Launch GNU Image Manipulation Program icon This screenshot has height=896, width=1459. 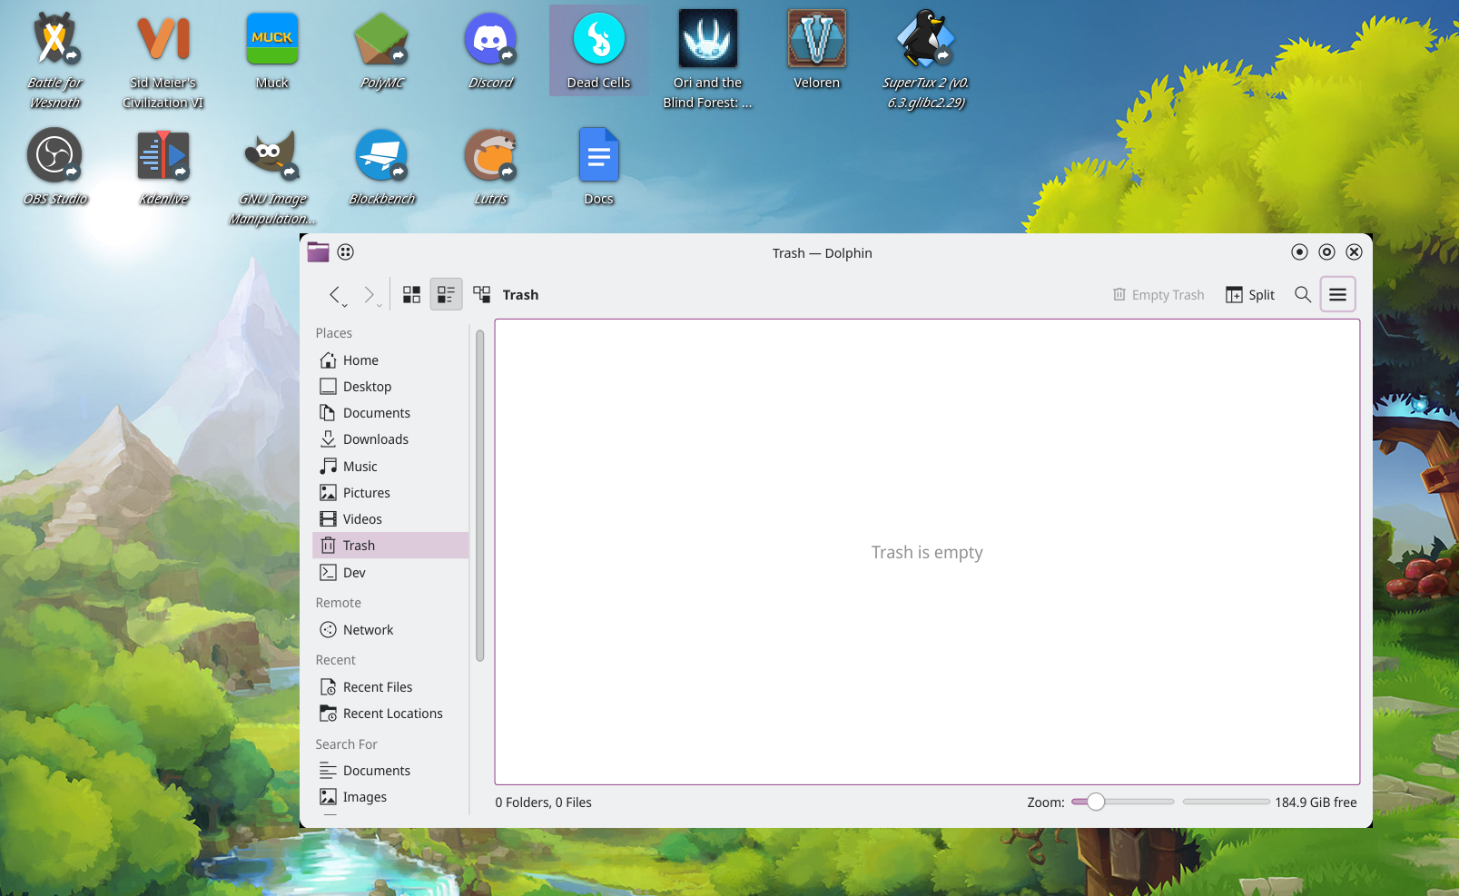pyautogui.click(x=272, y=177)
